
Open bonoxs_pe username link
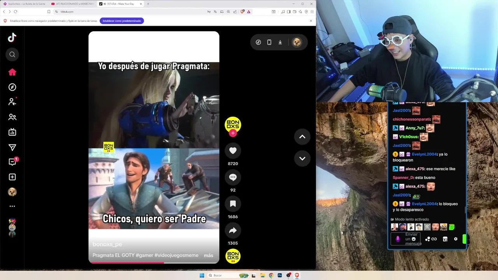(x=107, y=244)
